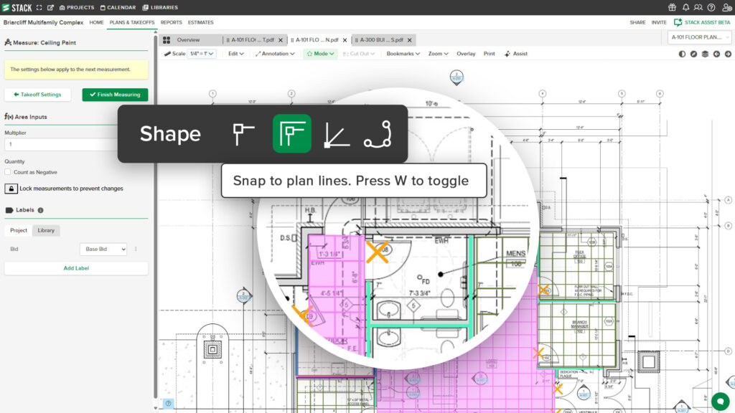Viewport: 735px width, 413px height.
Task: Check the Count as Negative checkbox
Action: point(9,172)
